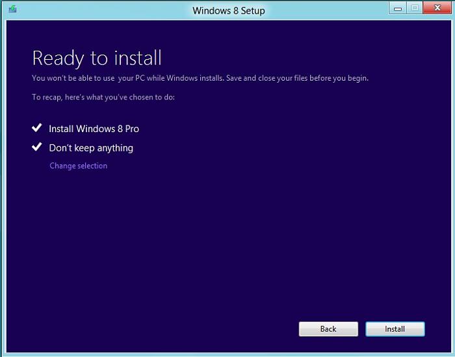Click the checkmark beside Install Windows 8 Pro
This screenshot has height=357, width=455.
point(37,127)
